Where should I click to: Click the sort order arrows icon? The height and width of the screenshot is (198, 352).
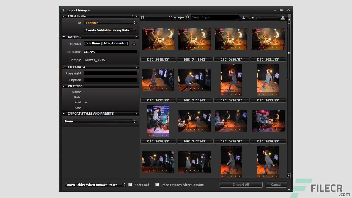pyautogui.click(x=143, y=17)
